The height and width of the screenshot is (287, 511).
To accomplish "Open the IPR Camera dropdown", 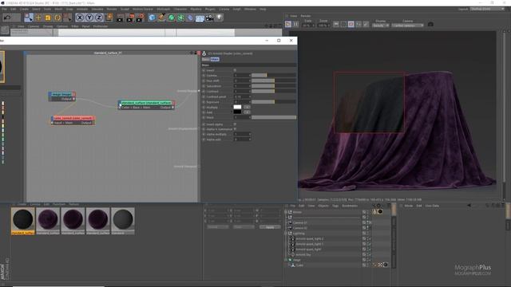I will (408, 26).
